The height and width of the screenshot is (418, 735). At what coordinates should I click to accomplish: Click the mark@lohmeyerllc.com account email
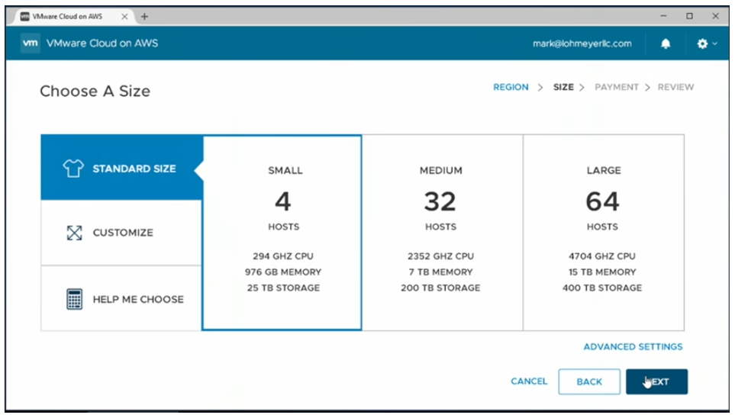[x=582, y=43]
